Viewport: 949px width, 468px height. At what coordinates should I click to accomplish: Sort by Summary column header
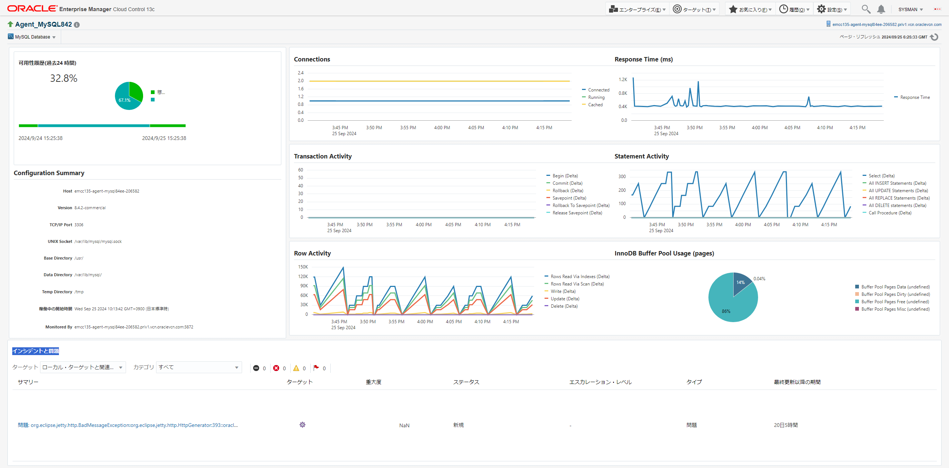pyautogui.click(x=28, y=382)
